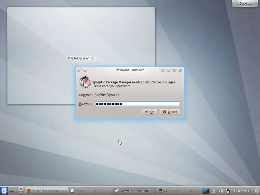Click the OK button in the KdeSudo dialog

pyautogui.click(x=149, y=112)
